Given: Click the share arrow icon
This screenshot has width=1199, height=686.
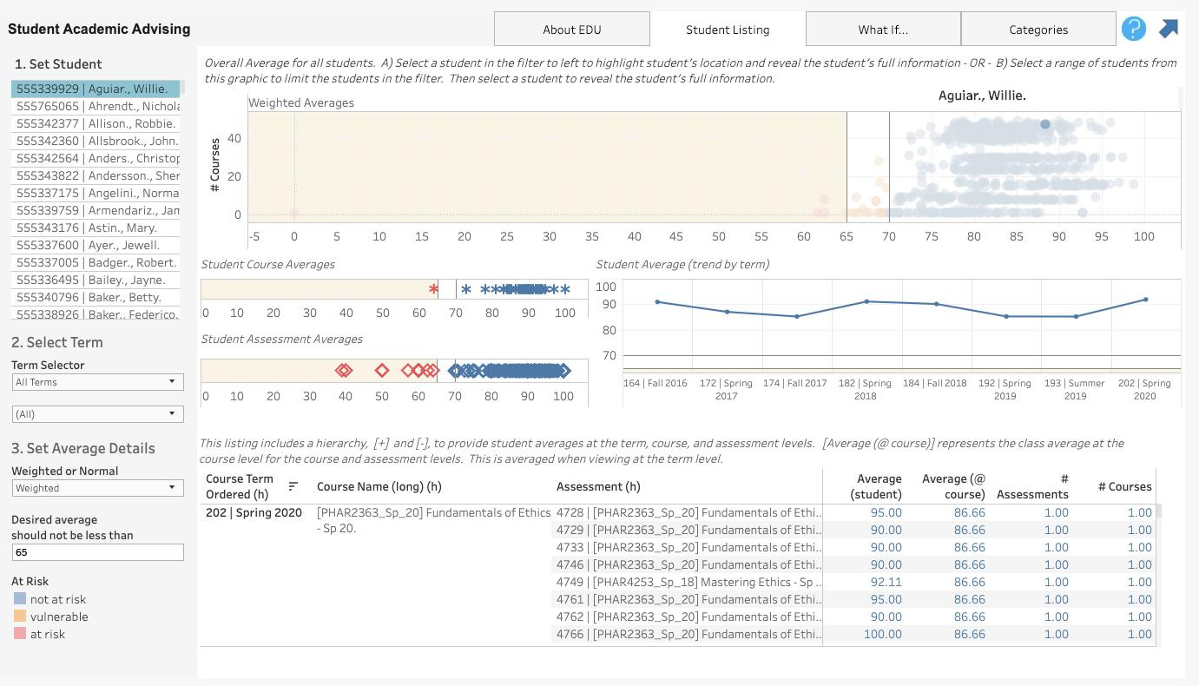Looking at the screenshot, I should click(1169, 29).
